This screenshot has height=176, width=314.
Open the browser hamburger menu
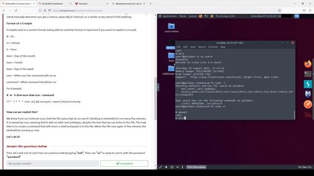[x=310, y=10]
